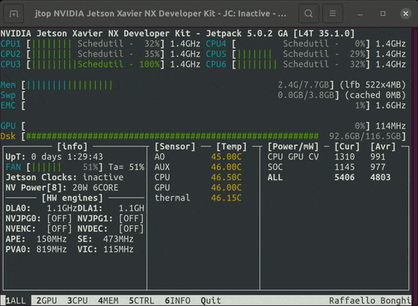Click the AUX sensor 46.00C temperature
This screenshot has width=418, height=306.
(227, 168)
